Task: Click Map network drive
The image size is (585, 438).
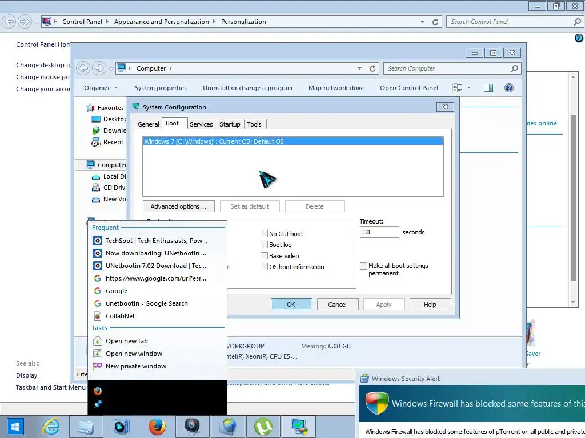Action: point(336,88)
